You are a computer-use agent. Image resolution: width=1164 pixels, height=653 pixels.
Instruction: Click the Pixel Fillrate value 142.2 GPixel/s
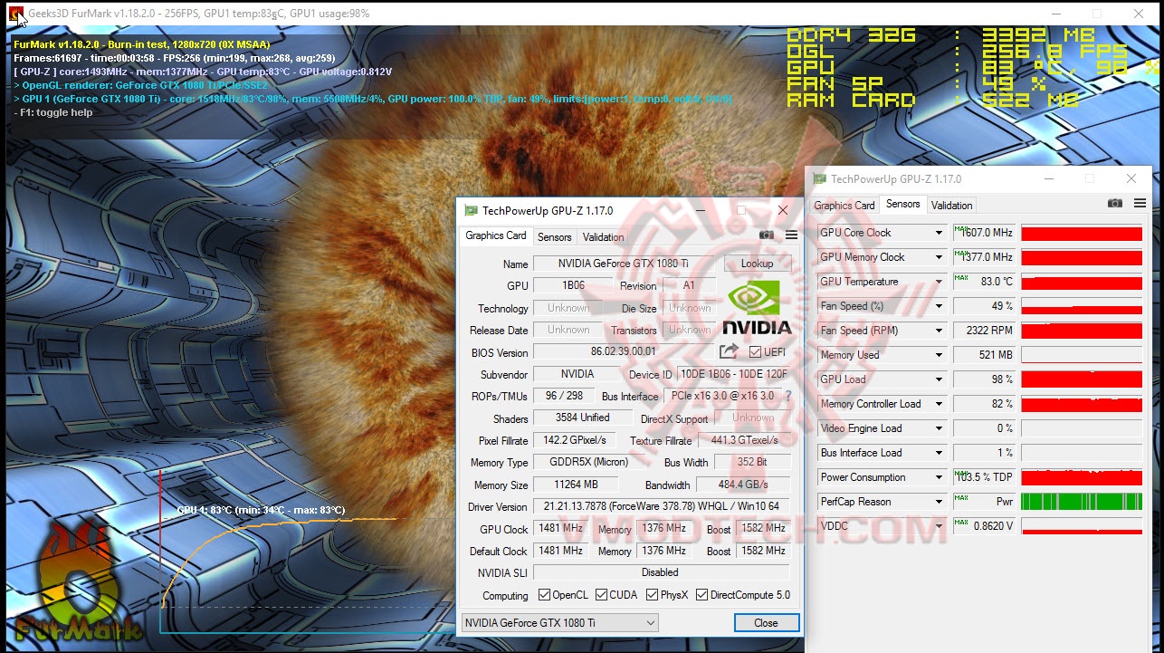(x=574, y=440)
